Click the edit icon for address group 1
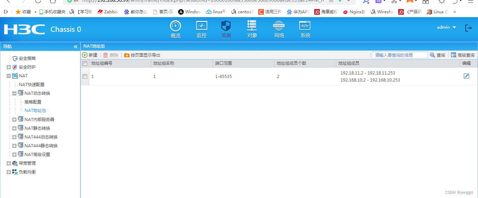Image resolution: width=478 pixels, height=198 pixels. pos(466,76)
